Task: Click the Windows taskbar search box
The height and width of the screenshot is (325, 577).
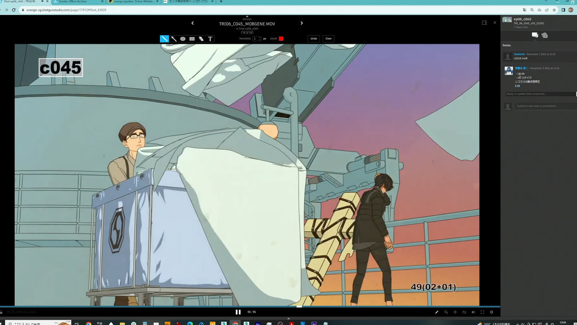Action: pos(38,323)
